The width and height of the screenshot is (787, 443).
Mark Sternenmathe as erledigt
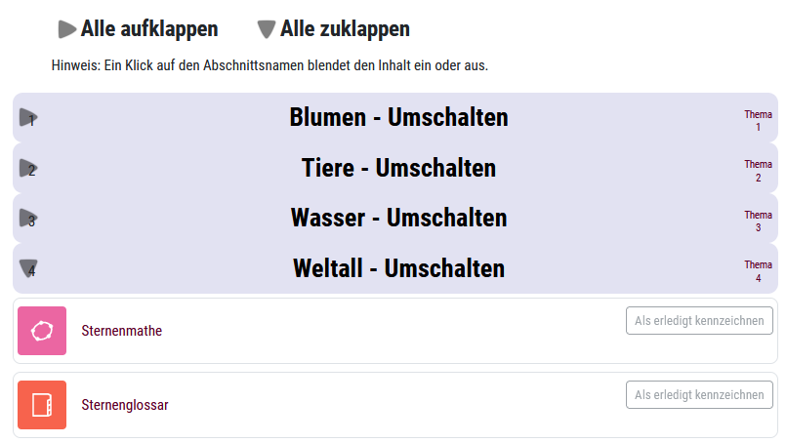pyautogui.click(x=699, y=321)
